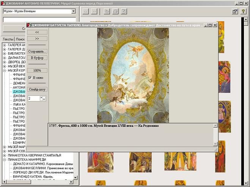
Task: Click the print icon in main toolbar
Action: click(115, 11)
